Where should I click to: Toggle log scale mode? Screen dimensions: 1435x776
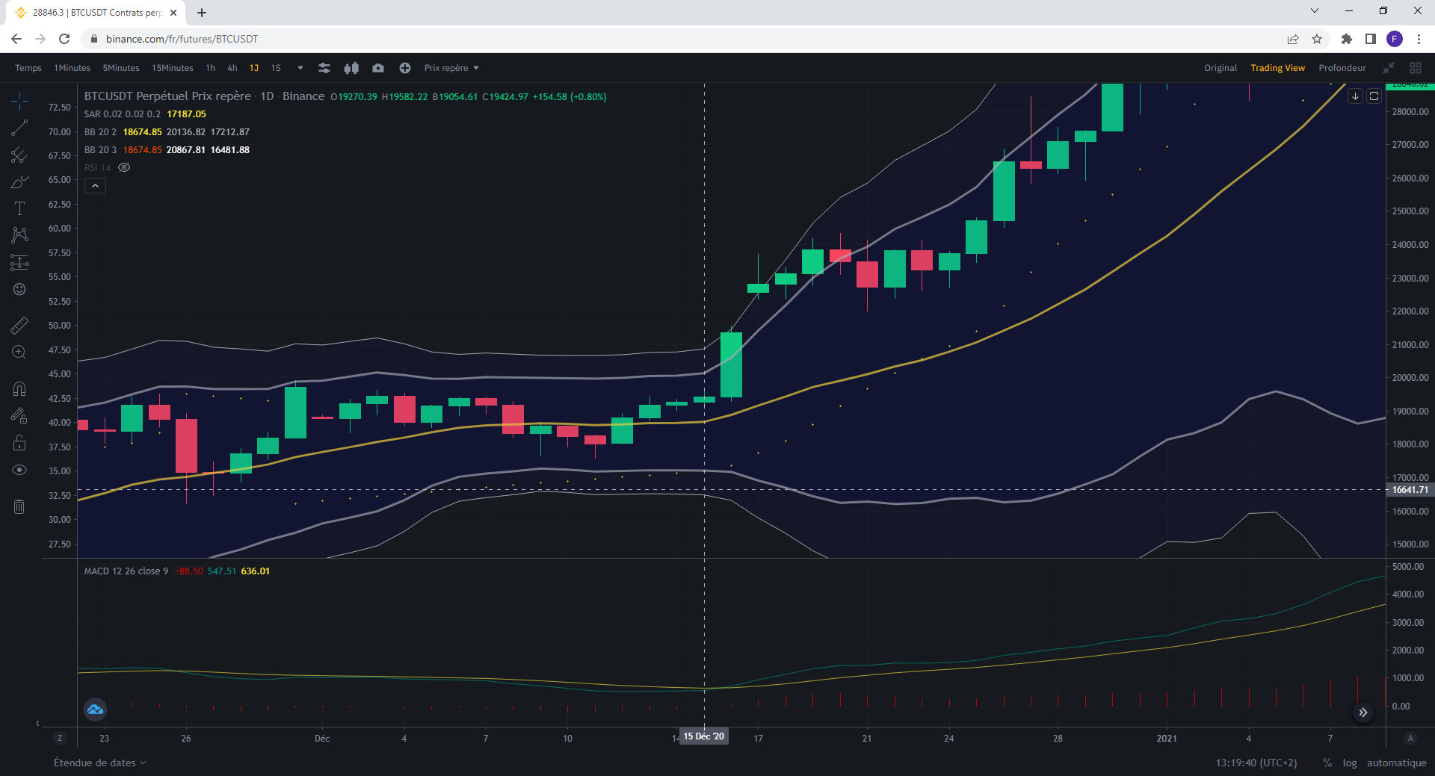point(1350,763)
